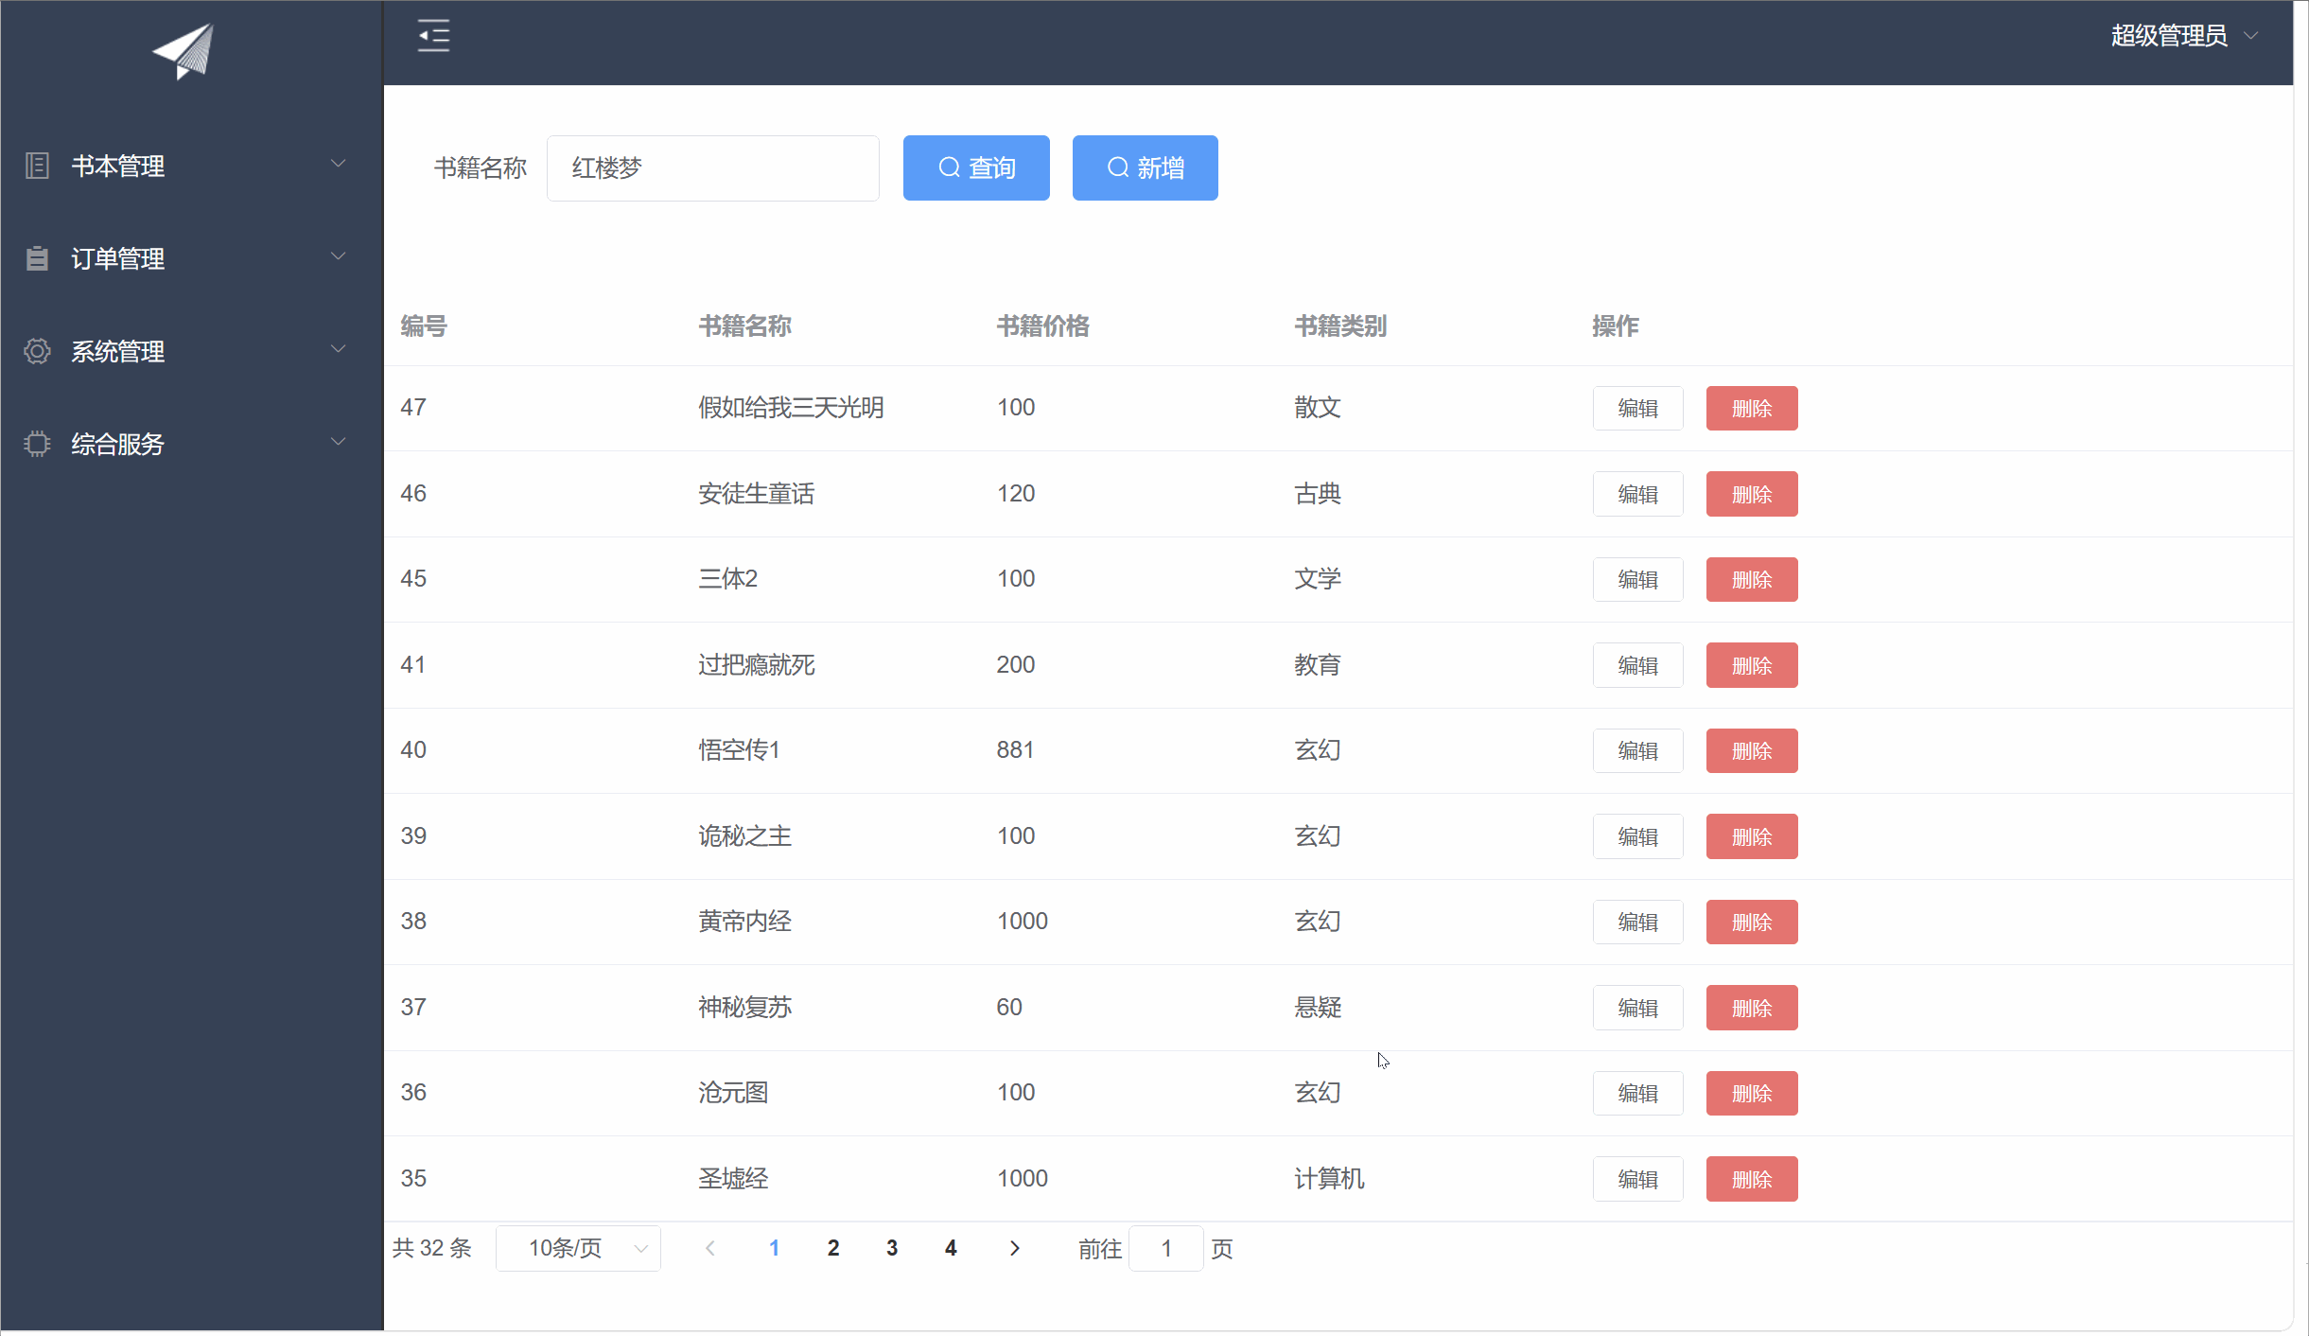
Task: Click 编辑 for book 悟空传1
Action: point(1636,750)
